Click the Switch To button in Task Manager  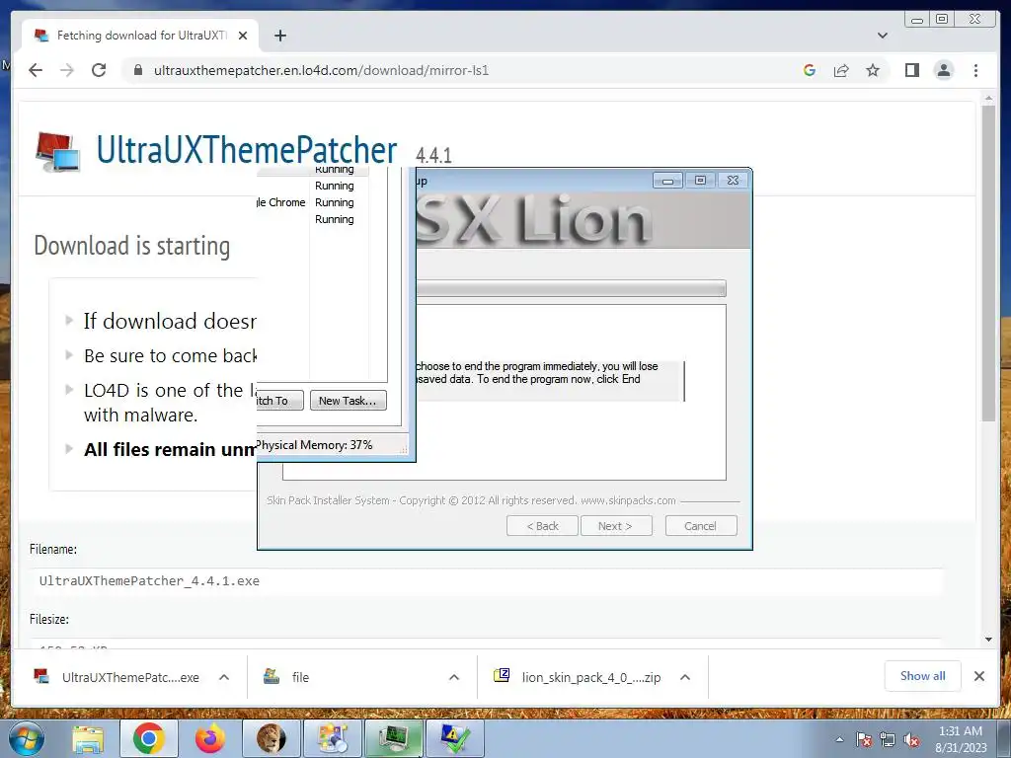(279, 401)
